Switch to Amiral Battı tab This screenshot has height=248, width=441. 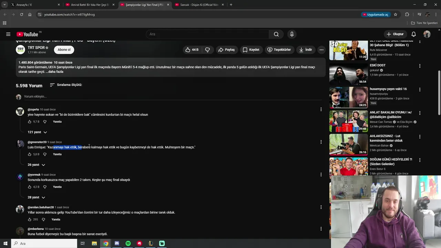[x=90, y=5]
